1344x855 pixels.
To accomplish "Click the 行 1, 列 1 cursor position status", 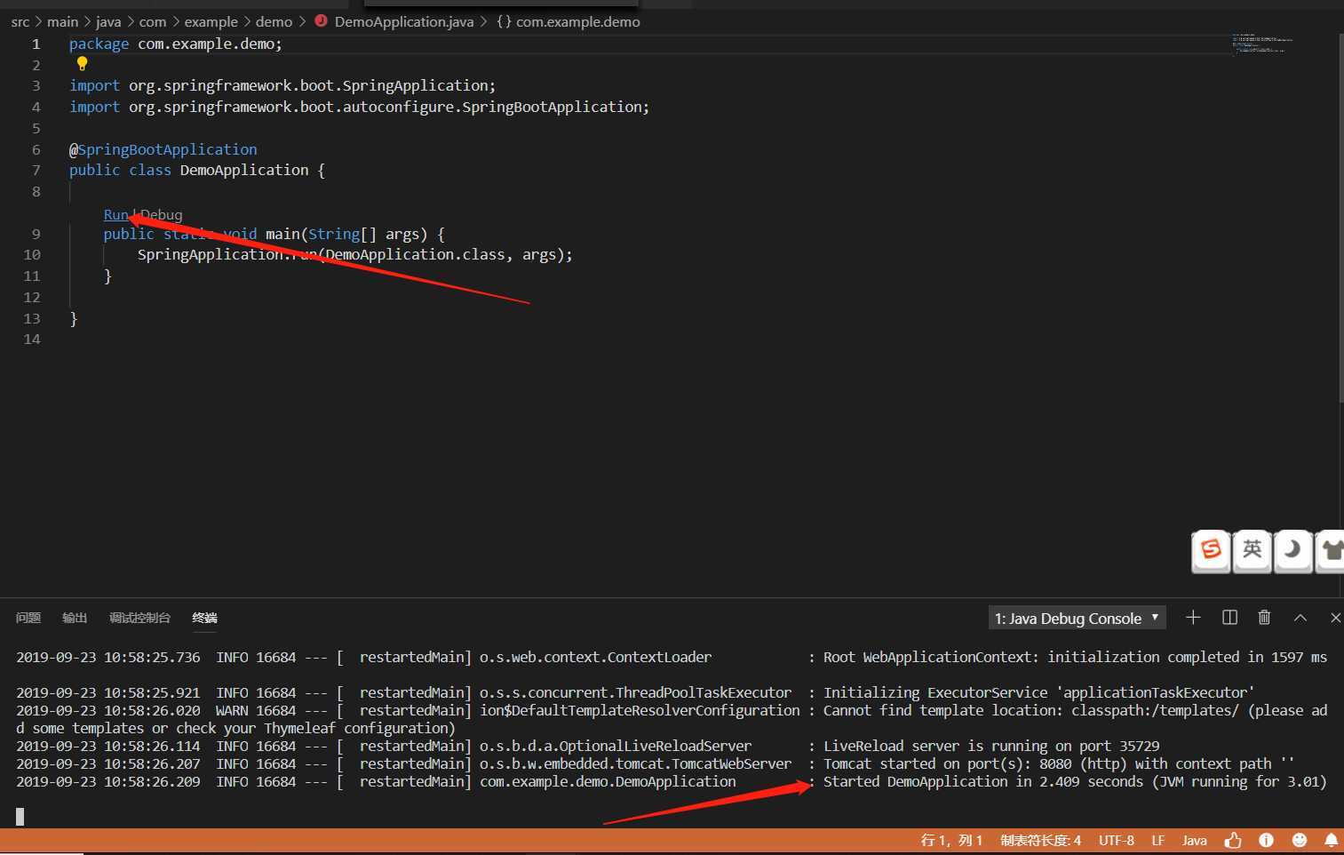I will (951, 840).
